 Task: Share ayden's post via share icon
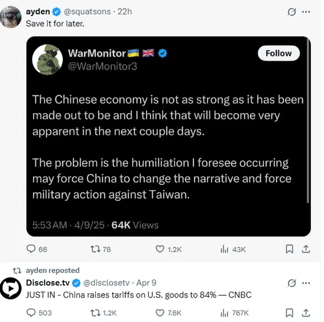point(306,249)
